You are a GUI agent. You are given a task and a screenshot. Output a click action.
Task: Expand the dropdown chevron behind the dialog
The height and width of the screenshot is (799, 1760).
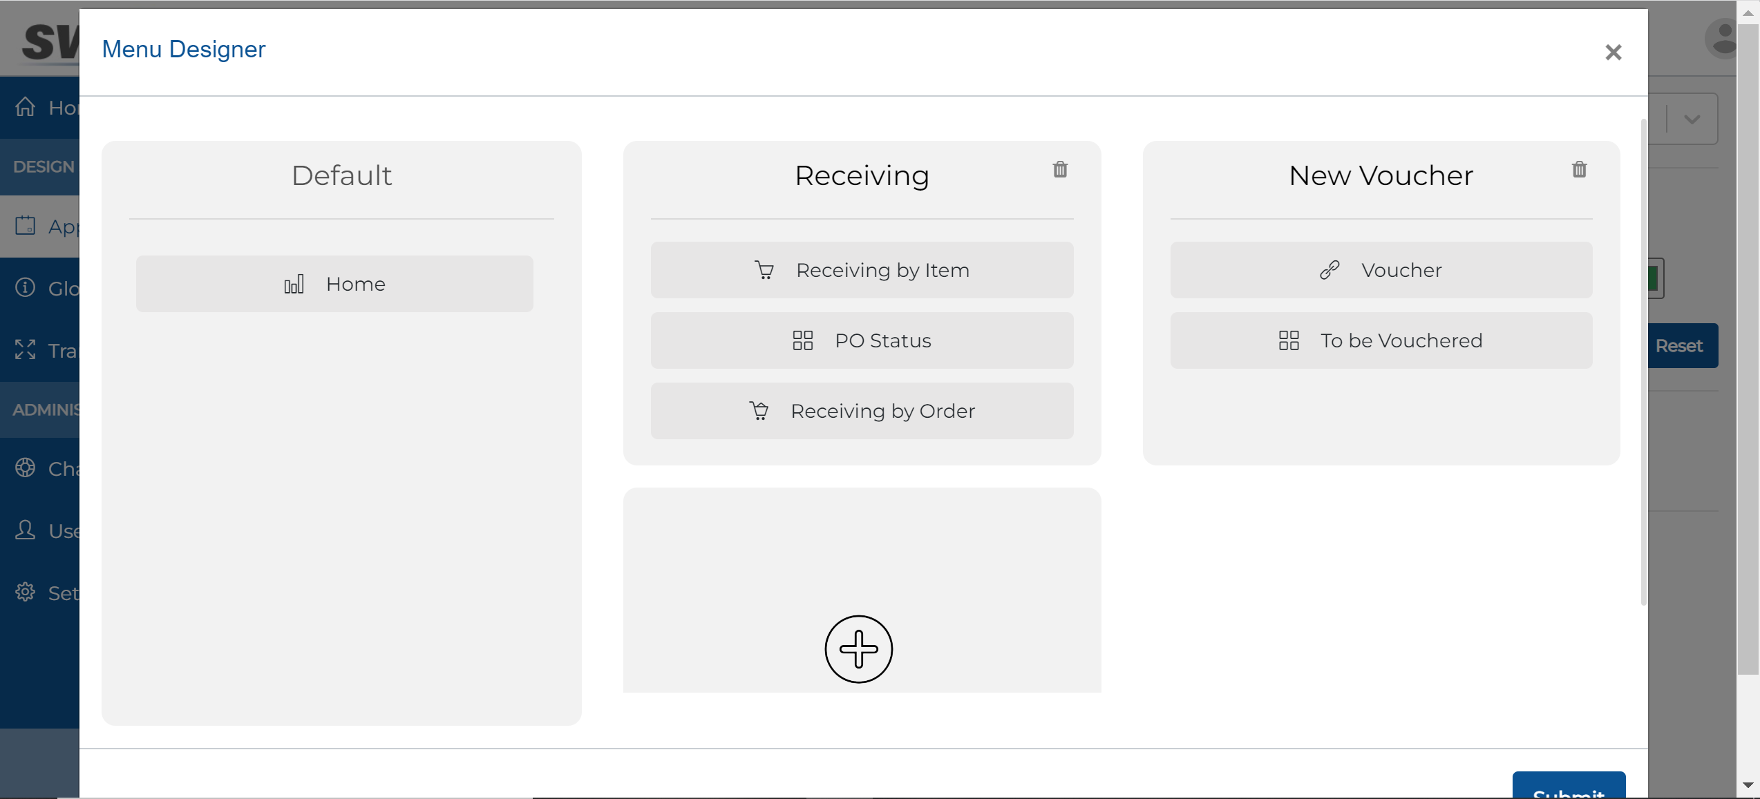tap(1692, 119)
